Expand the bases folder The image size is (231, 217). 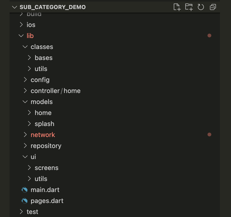click(44, 58)
